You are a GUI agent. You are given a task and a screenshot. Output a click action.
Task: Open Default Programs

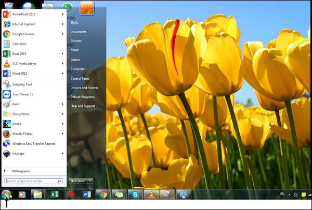[82, 97]
